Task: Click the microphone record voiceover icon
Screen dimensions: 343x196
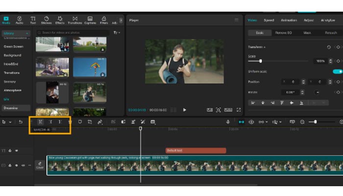Action: click(x=228, y=122)
